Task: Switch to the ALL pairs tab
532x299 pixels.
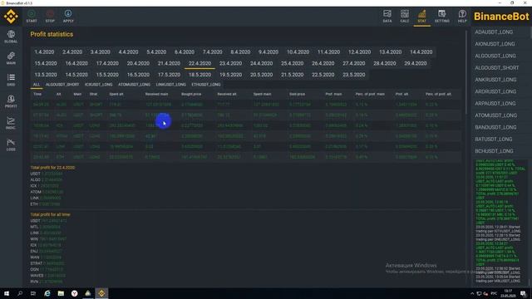Action: [x=37, y=85]
